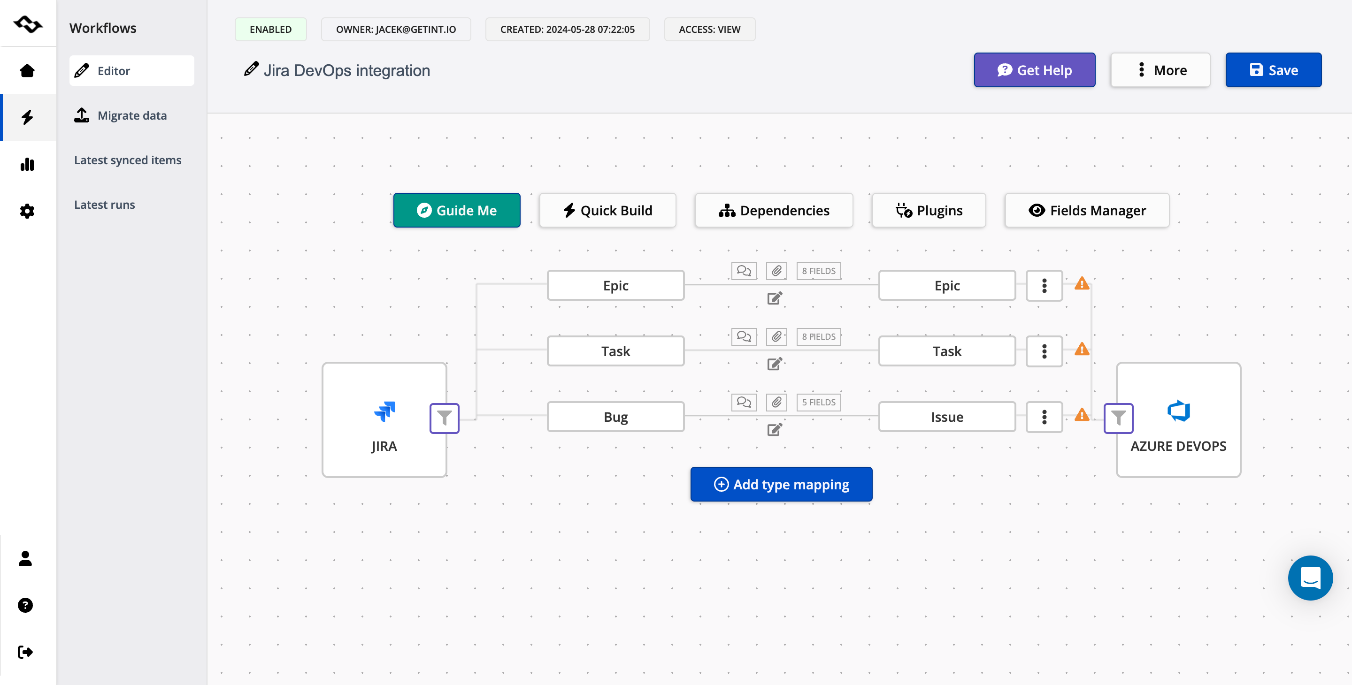Open the chat support bubble

pos(1311,578)
